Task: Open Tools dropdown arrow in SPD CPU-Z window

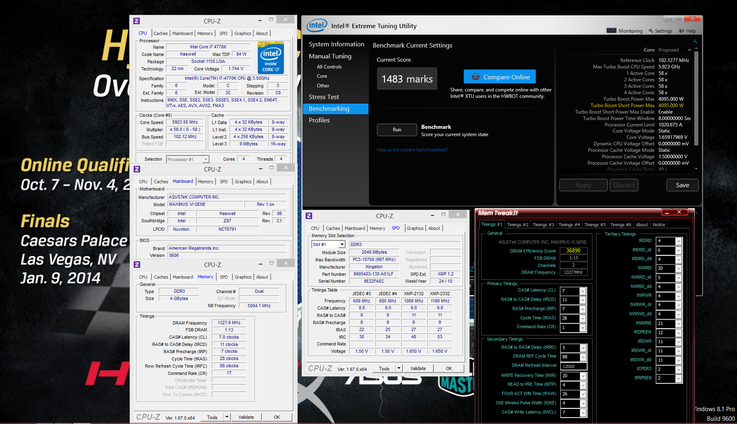Action: tap(399, 368)
